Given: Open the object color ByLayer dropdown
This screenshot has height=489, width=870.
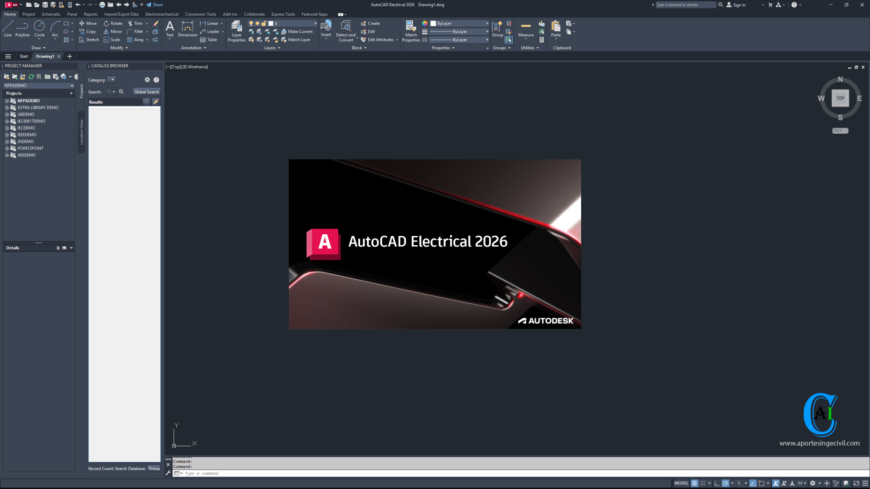Looking at the screenshot, I should tap(487, 23).
